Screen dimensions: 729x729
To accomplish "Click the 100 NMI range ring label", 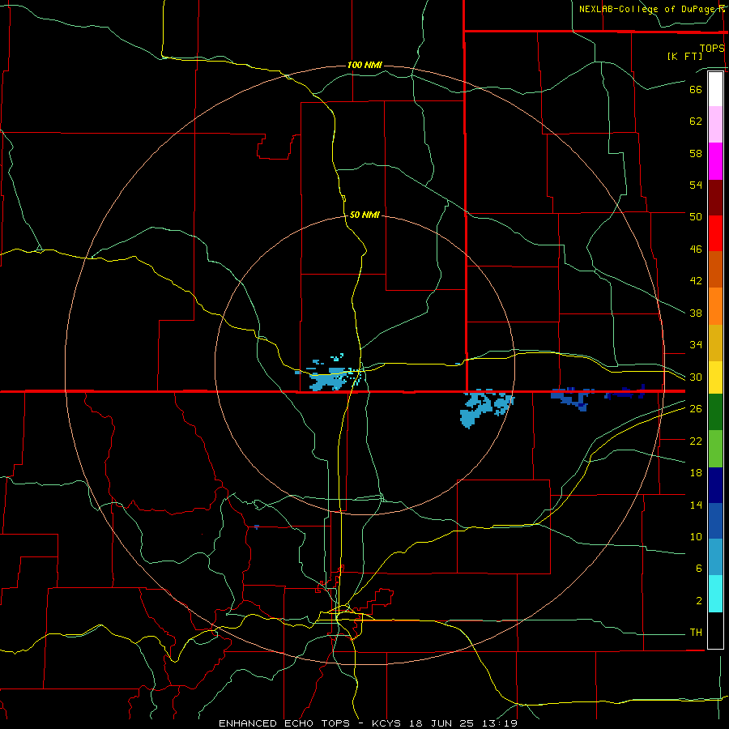I will coord(364,65).
